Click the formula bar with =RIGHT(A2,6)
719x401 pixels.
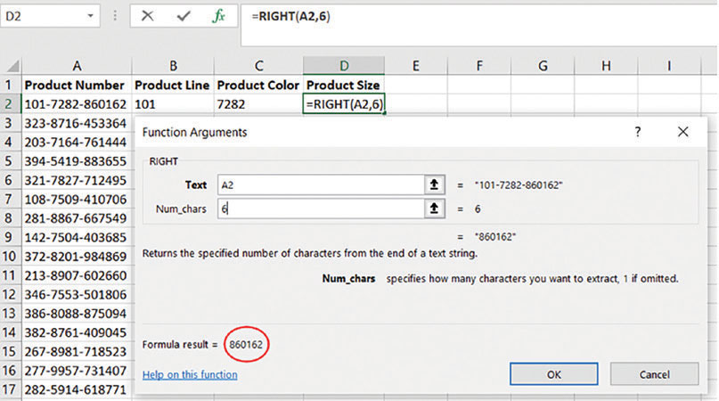click(x=472, y=16)
